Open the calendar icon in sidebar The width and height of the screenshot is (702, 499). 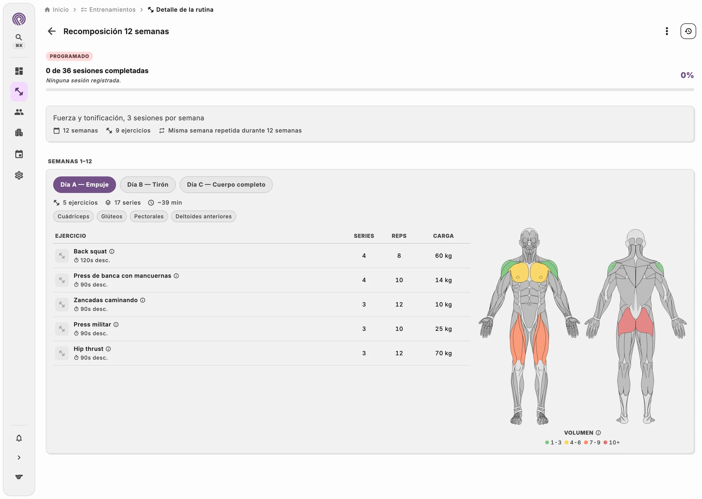19,154
